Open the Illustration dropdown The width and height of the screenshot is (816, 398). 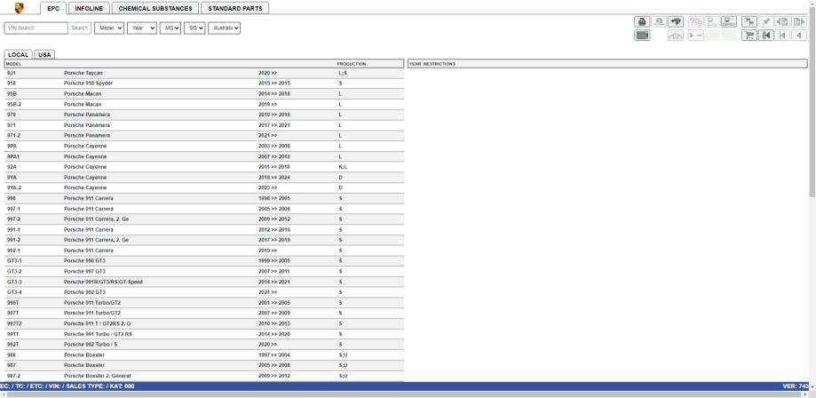click(225, 28)
